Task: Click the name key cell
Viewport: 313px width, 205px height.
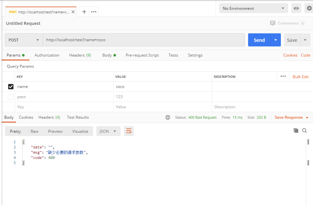Action: (64, 87)
